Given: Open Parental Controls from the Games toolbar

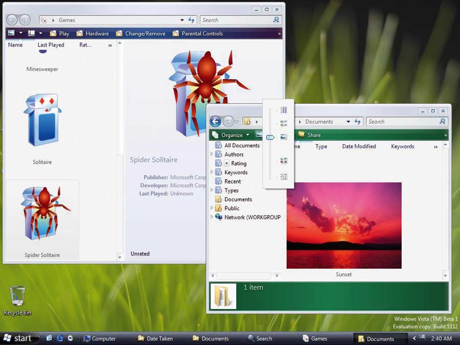Looking at the screenshot, I should point(197,34).
